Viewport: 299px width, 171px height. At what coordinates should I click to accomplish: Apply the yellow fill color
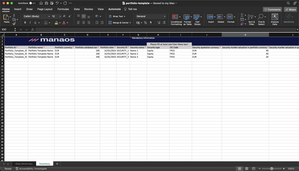point(56,23)
